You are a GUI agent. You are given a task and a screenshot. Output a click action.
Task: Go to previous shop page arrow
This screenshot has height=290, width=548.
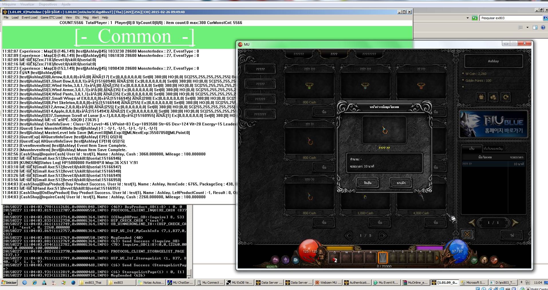[348, 235]
